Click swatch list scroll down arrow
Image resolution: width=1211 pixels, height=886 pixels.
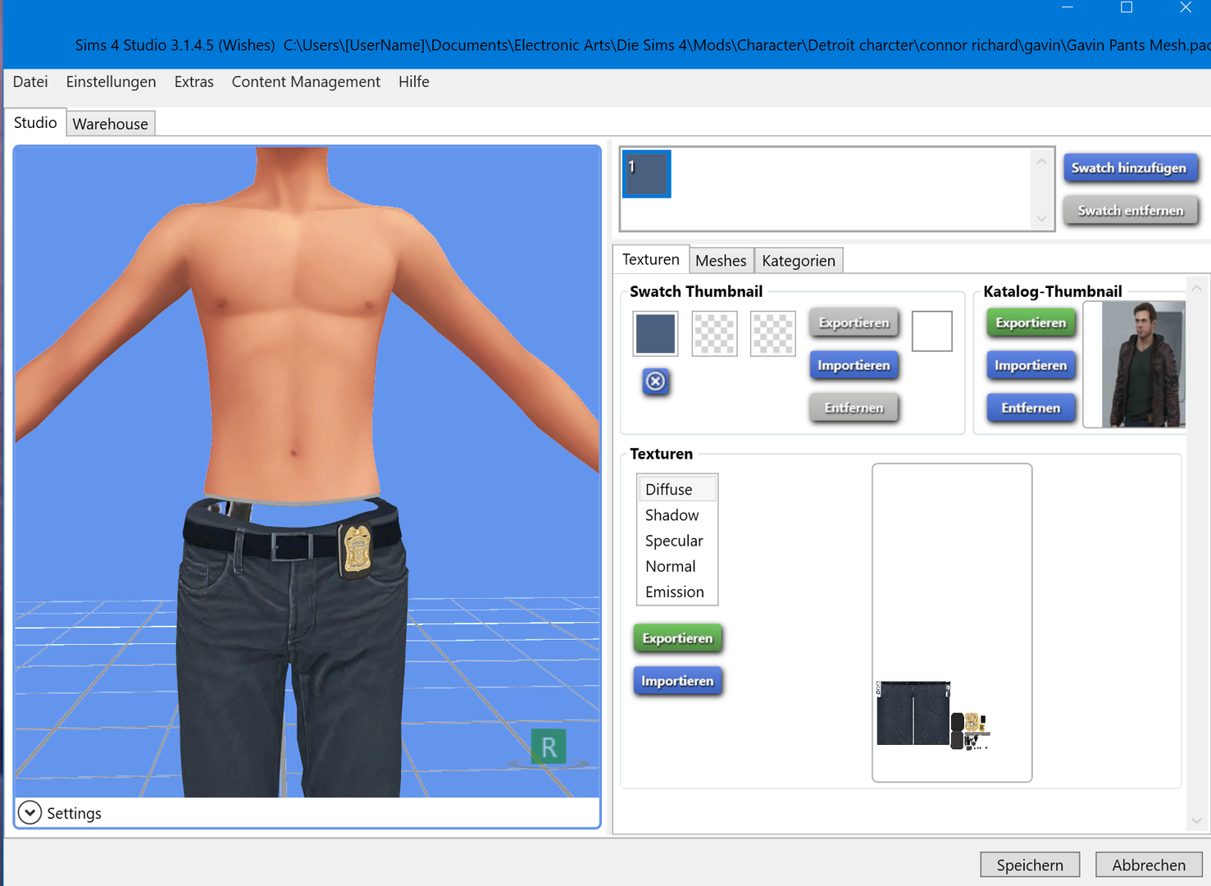point(1041,218)
